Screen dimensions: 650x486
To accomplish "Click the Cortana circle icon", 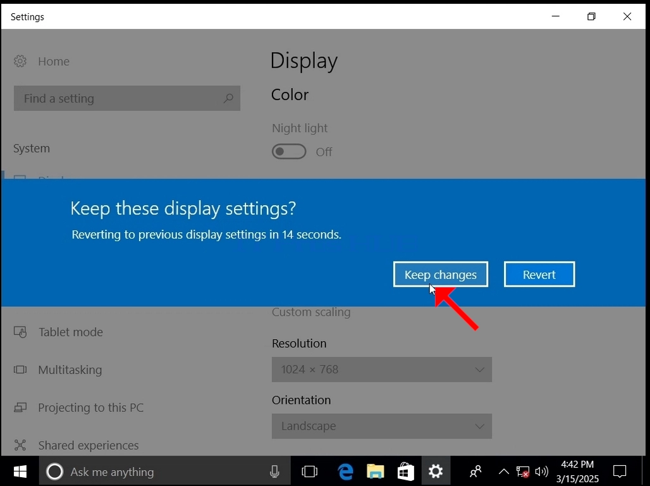I will point(54,471).
